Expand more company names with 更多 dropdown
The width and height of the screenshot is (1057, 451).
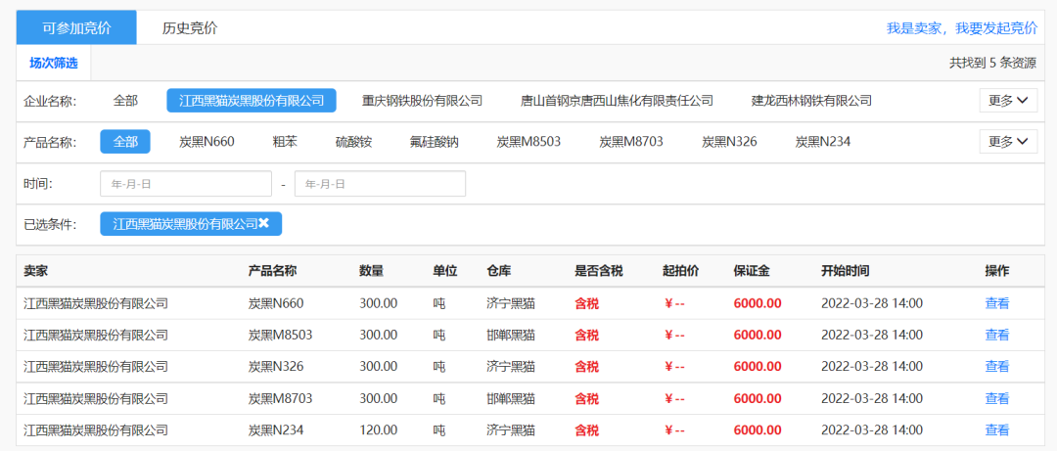tap(1008, 101)
